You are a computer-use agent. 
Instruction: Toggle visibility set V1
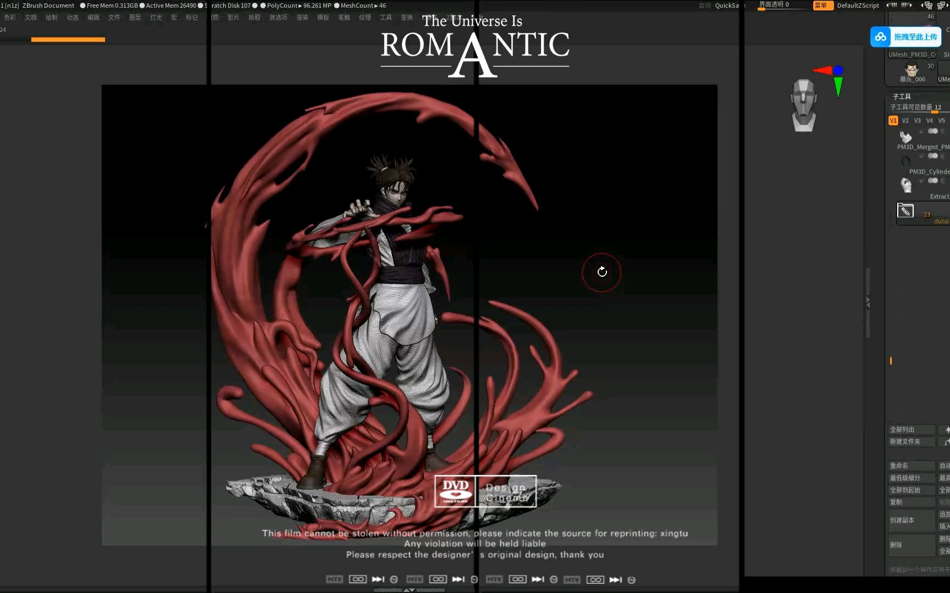coord(893,121)
